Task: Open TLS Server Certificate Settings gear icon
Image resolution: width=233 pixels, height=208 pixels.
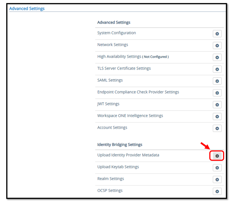Action: (217, 69)
